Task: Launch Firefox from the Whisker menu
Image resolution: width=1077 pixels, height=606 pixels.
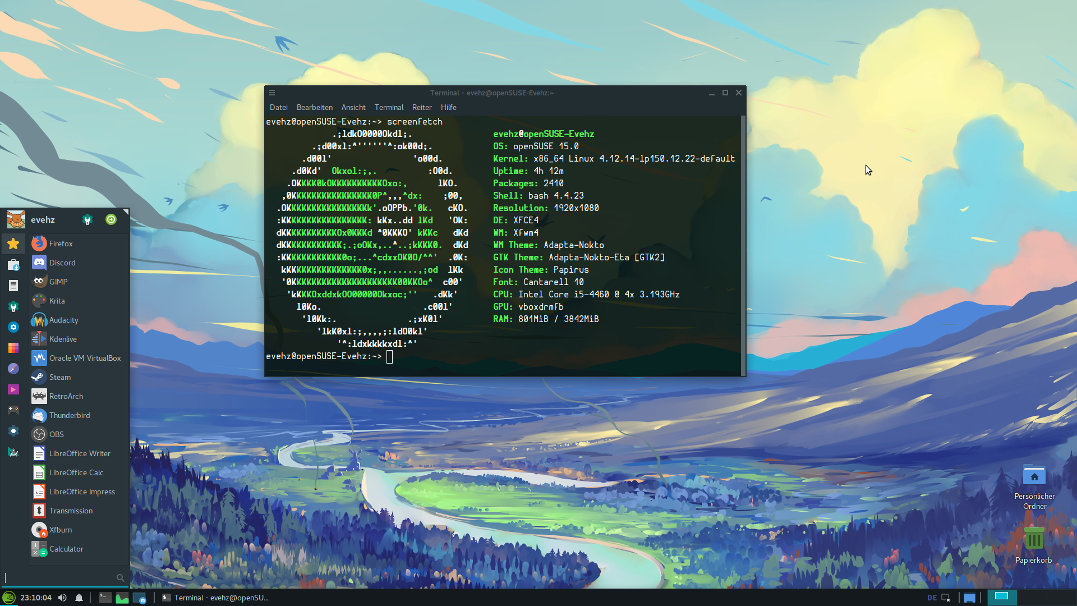Action: (x=79, y=244)
